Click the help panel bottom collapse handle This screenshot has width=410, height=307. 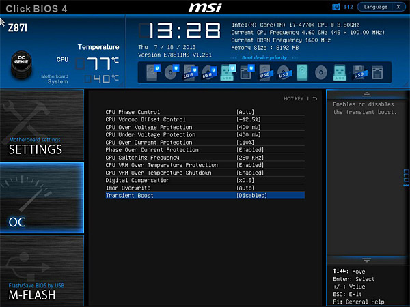366,260
